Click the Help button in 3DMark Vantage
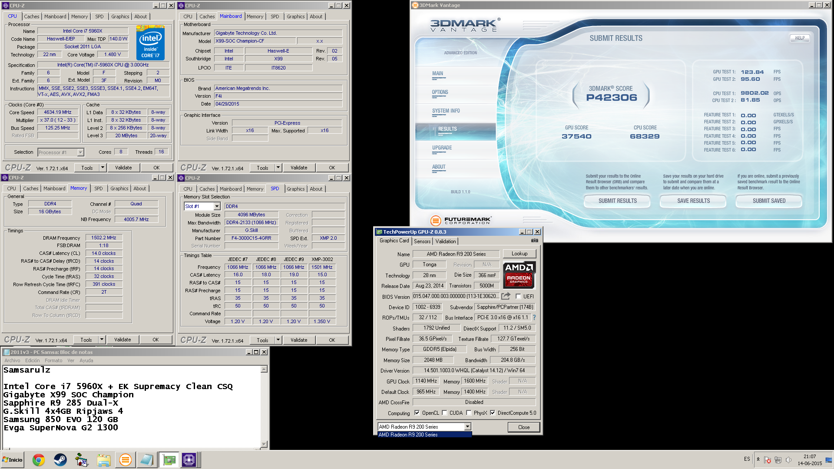Screen dimensions: 834x469 (800, 38)
